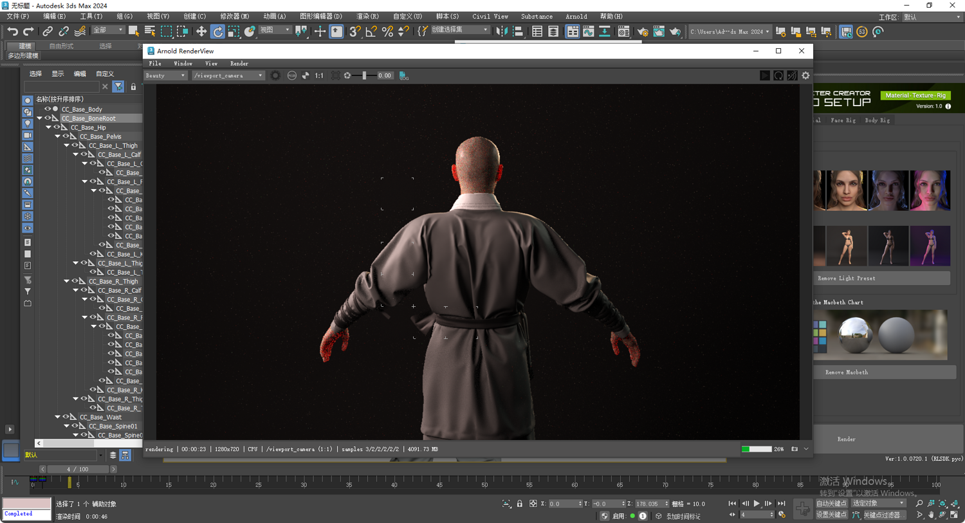Open RenderView File menu
This screenshot has height=523, width=965.
click(155, 64)
